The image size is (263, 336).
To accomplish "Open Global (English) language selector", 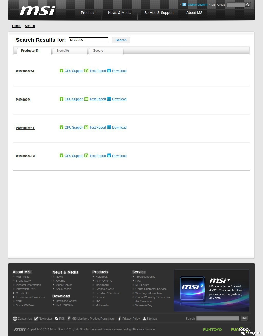I will pos(198,5).
